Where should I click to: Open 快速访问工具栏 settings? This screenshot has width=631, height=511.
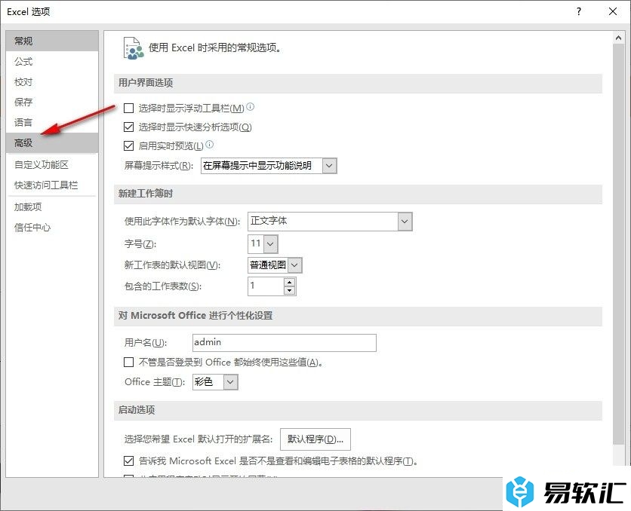52,185
